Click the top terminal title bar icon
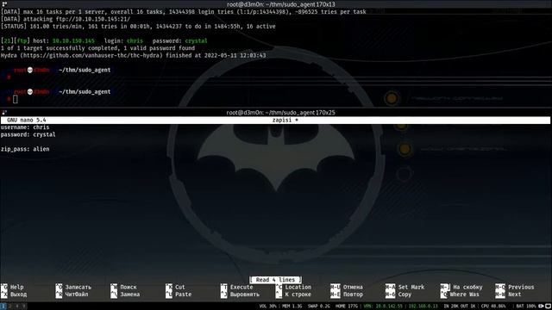The width and height of the screenshot is (552, 310). (3, 4)
